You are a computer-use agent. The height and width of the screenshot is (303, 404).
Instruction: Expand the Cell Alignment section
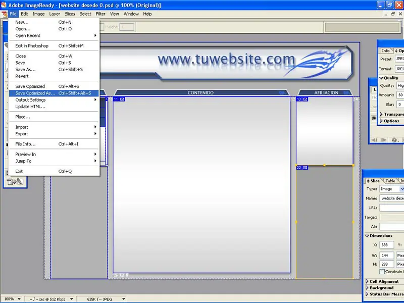pyautogui.click(x=367, y=281)
